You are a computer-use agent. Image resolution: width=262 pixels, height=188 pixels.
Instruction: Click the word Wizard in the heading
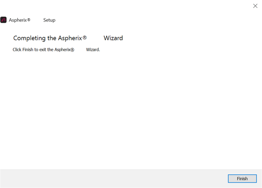113,38
